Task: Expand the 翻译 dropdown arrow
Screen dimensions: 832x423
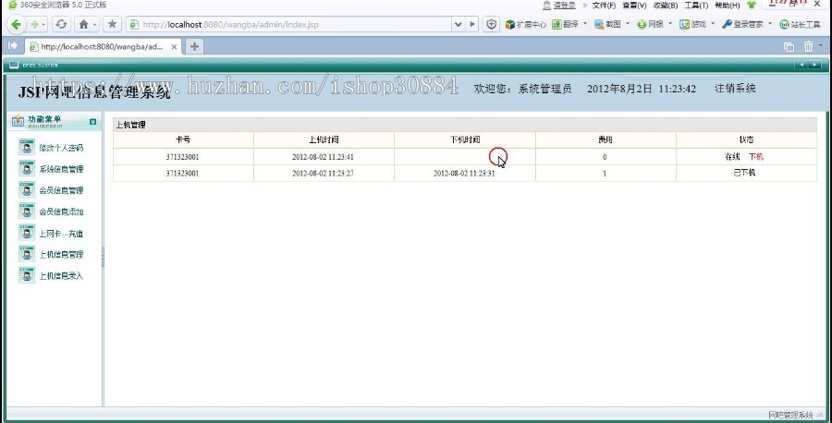Action: click(585, 24)
